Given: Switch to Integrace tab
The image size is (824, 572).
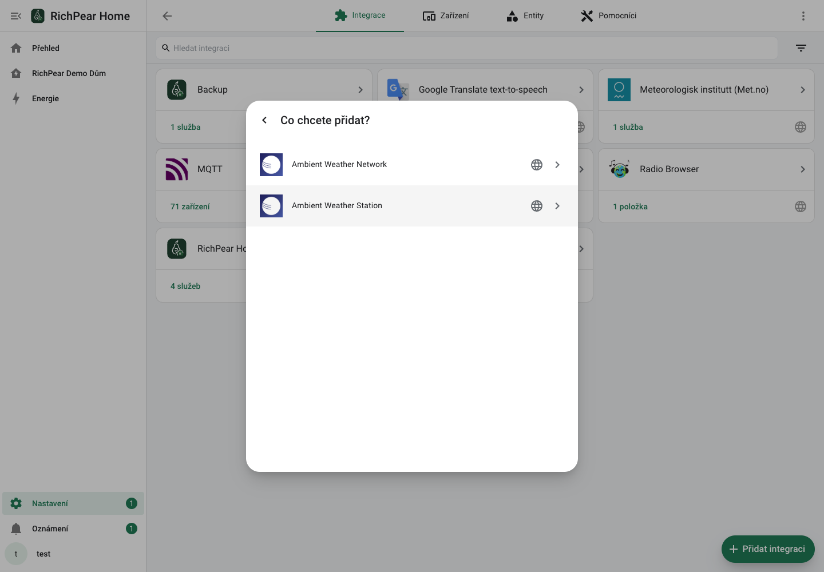Looking at the screenshot, I should 360,15.
